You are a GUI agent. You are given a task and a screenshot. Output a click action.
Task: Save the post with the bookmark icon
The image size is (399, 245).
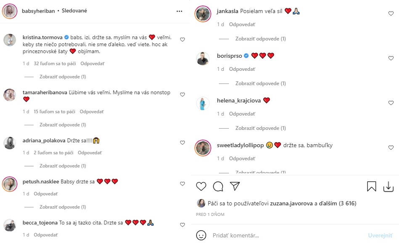tap(372, 186)
